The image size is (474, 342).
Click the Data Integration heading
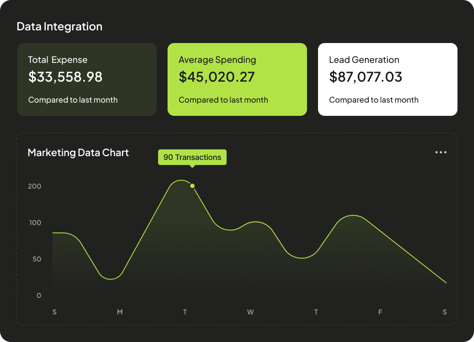[x=60, y=26]
